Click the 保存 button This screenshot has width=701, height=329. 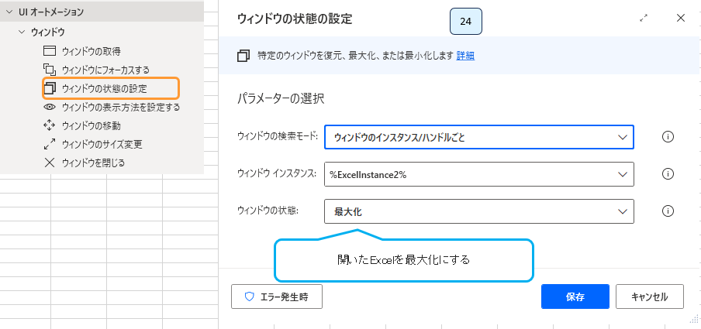click(x=575, y=296)
